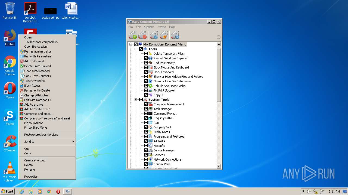Viewport: 348px width, 195px height.
Task: Click scrollbar down arrow in tree list
Action: click(219, 166)
